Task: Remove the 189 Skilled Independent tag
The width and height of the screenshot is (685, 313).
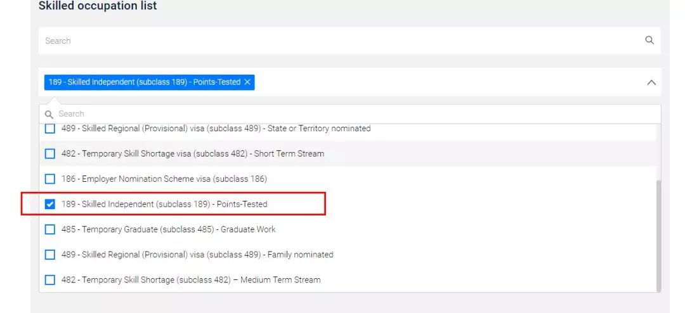Action: 247,82
